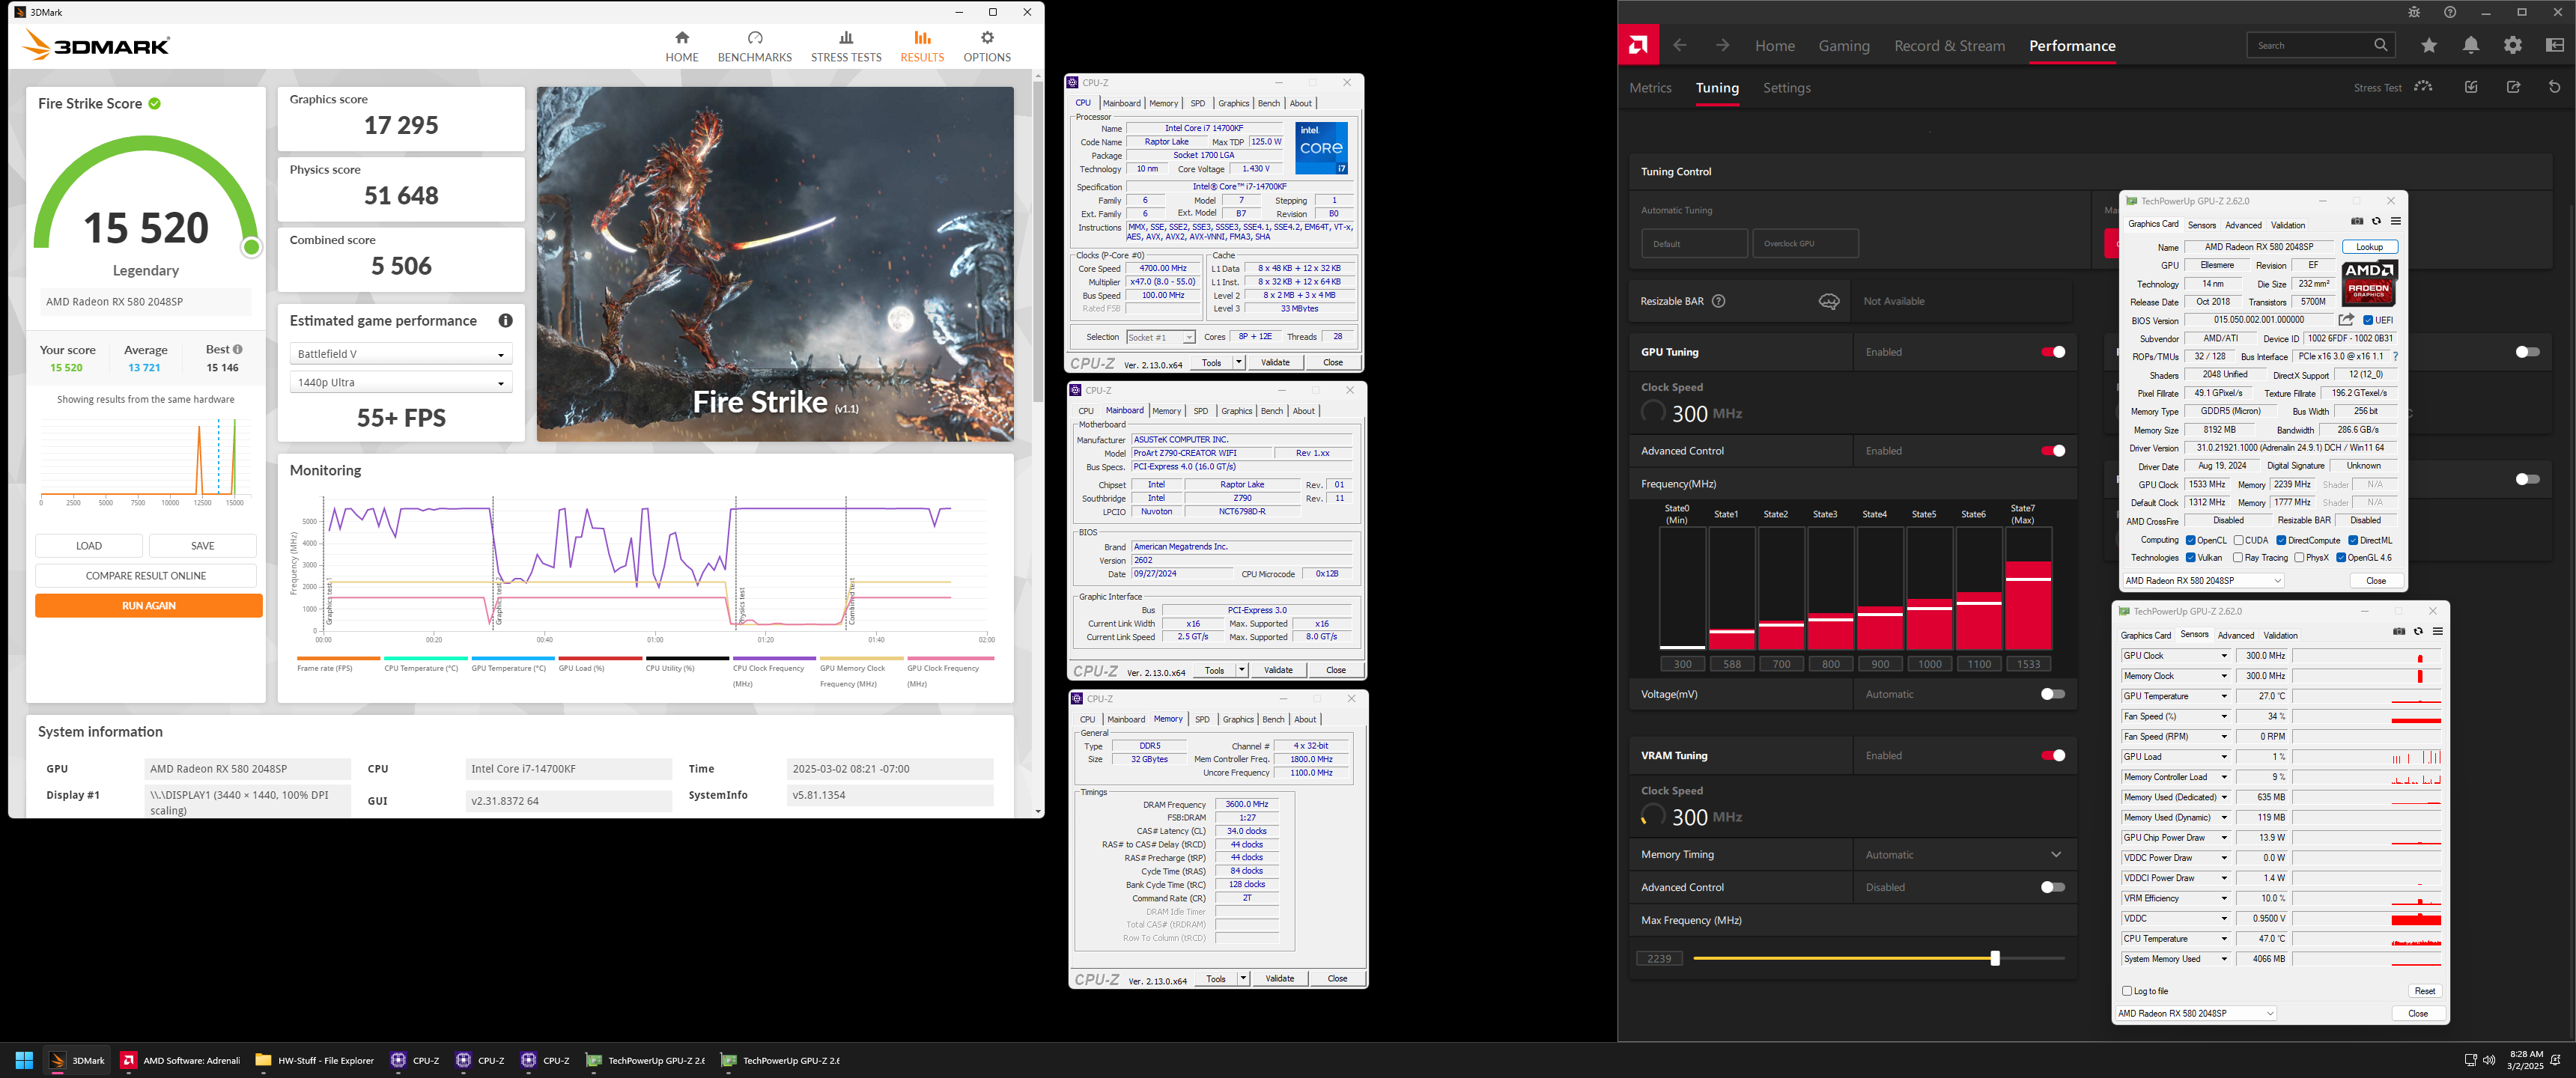Open Battlefield V game dropdown

[x=401, y=354]
